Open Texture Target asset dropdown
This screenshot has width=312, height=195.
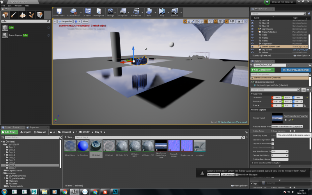tap(296, 116)
